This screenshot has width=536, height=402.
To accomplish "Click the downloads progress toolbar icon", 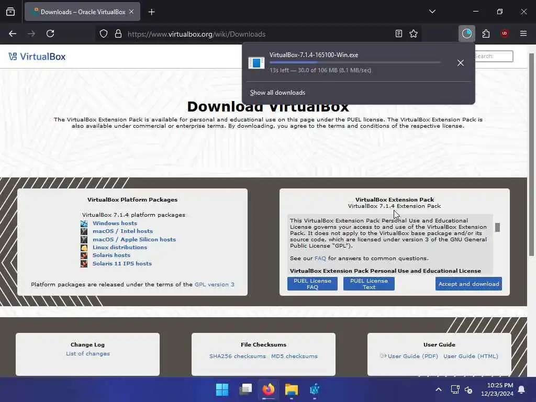I will (466, 33).
